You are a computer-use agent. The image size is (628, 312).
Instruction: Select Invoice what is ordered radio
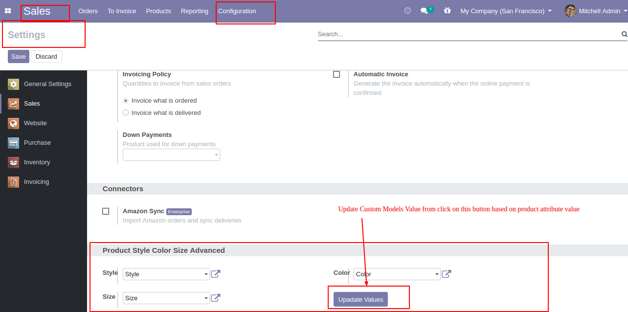tap(126, 101)
